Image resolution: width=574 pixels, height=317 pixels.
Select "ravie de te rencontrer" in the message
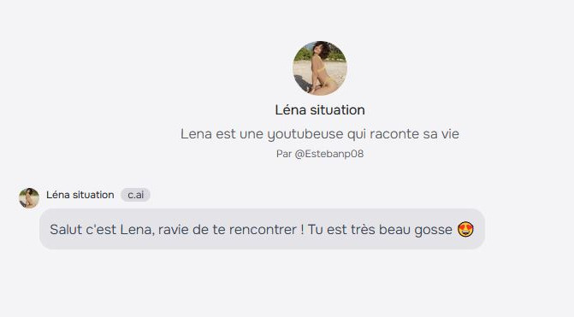[228, 230]
